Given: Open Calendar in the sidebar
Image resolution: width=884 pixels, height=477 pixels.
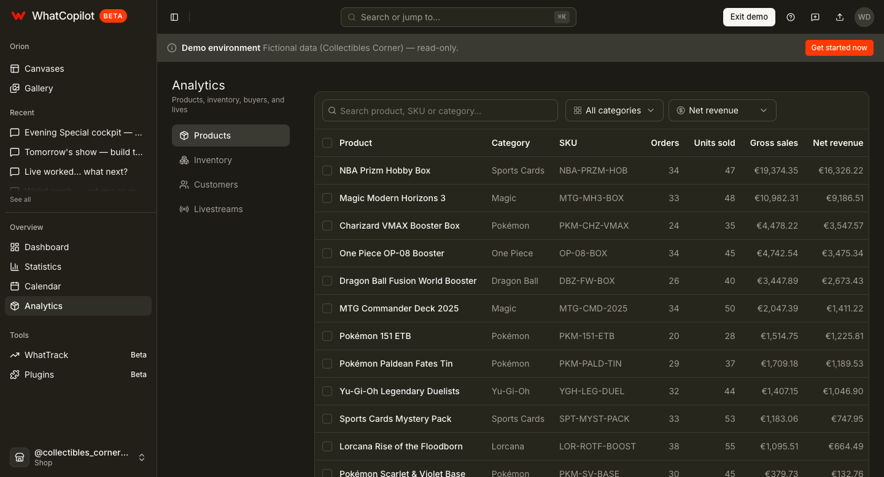Looking at the screenshot, I should point(79,286).
